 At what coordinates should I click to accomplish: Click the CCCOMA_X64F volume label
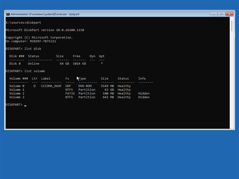pos(51,86)
